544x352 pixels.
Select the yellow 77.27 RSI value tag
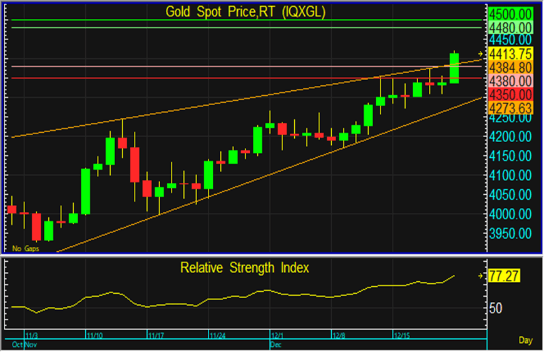(503, 275)
